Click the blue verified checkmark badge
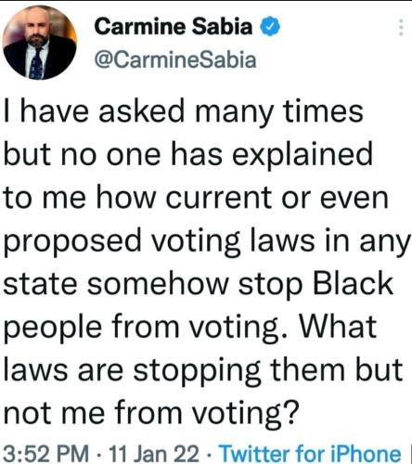The height and width of the screenshot is (464, 412). coord(270,26)
